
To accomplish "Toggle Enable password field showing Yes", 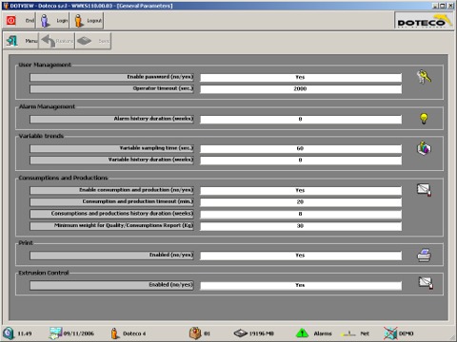I will tap(301, 77).
